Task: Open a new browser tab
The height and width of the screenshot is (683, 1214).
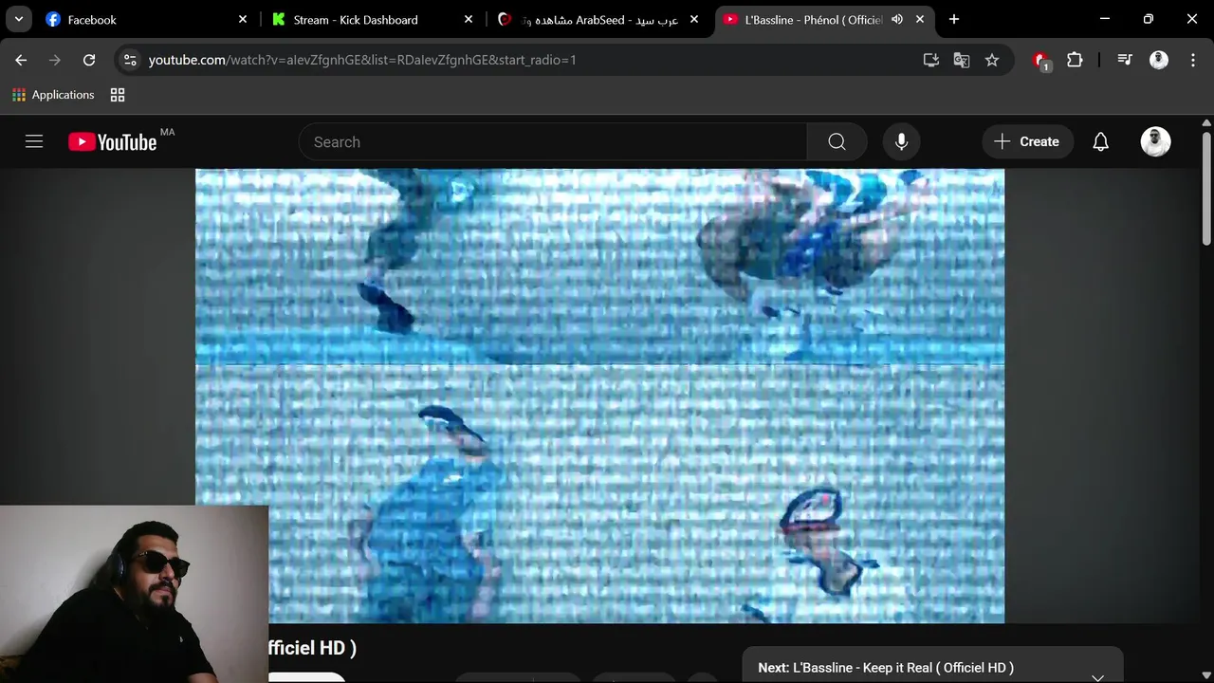Action: [954, 19]
